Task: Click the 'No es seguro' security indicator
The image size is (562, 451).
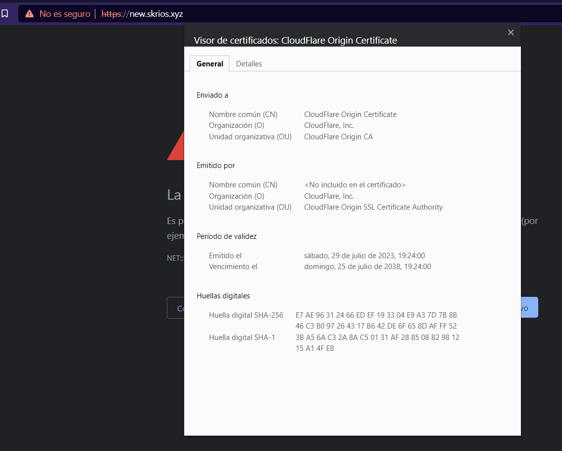Action: [65, 14]
